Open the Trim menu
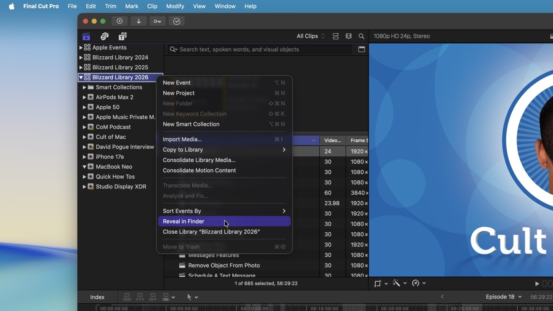Image resolution: width=553 pixels, height=311 pixels. point(111,6)
